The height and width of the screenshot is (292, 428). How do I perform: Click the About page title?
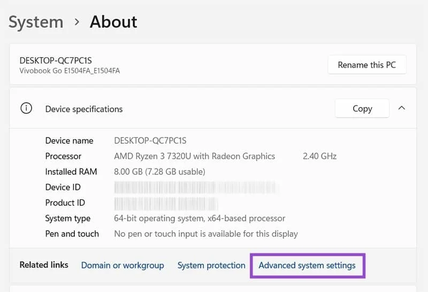[x=113, y=22]
